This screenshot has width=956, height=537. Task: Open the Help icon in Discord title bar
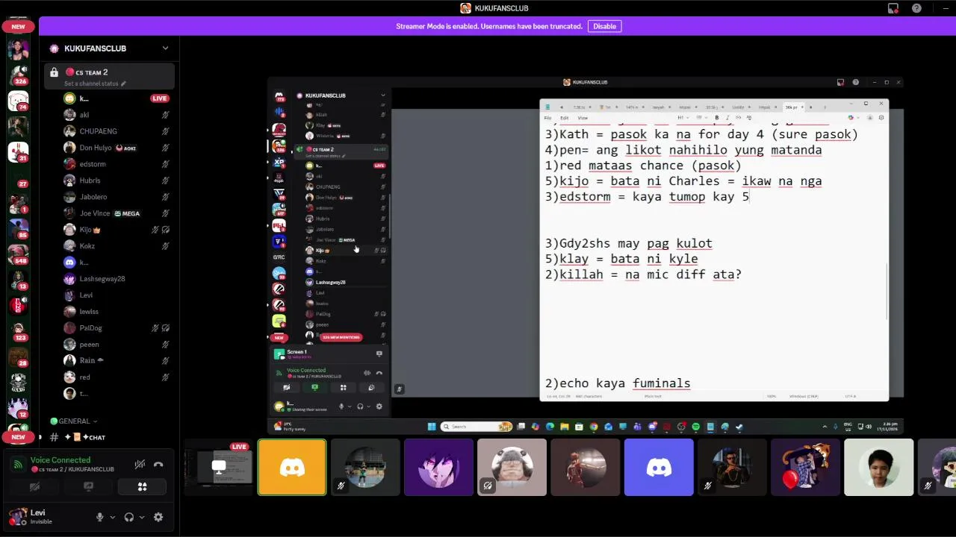[916, 8]
